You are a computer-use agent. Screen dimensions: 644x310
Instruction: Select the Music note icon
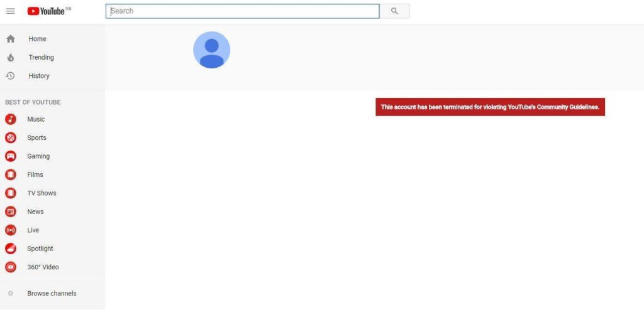11,119
